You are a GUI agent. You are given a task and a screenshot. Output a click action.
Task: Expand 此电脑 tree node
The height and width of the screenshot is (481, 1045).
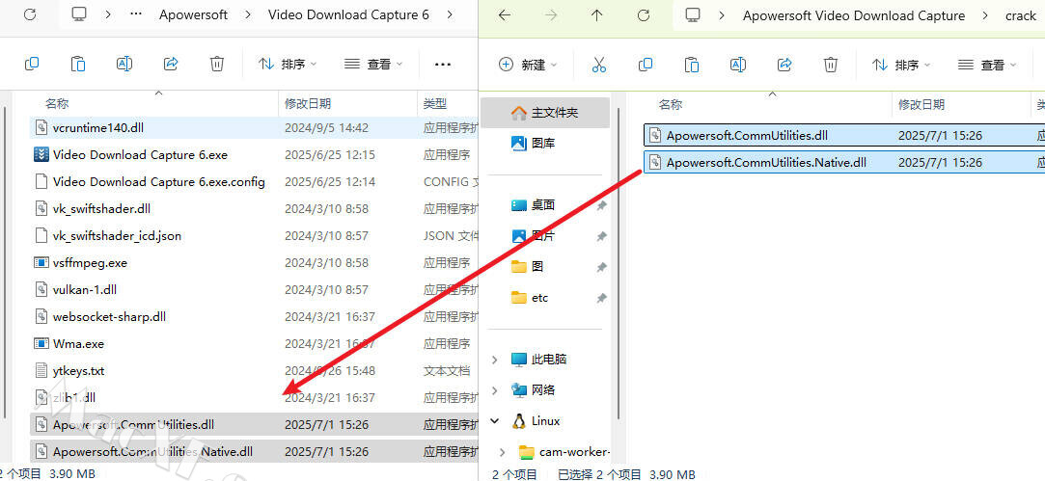coord(494,360)
